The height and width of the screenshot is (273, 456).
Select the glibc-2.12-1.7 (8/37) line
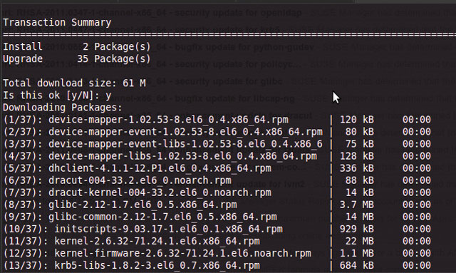pos(217,205)
